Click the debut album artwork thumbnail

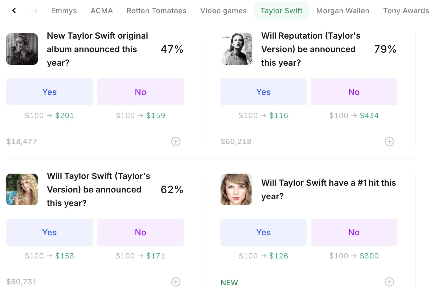22,189
